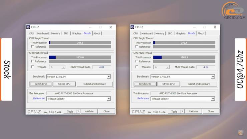Click blue Reference link in Stock window
The image size is (247, 139).
coord(39,98)
